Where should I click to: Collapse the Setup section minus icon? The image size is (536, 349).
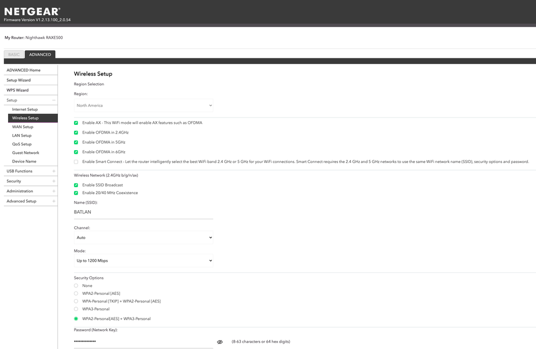54,100
